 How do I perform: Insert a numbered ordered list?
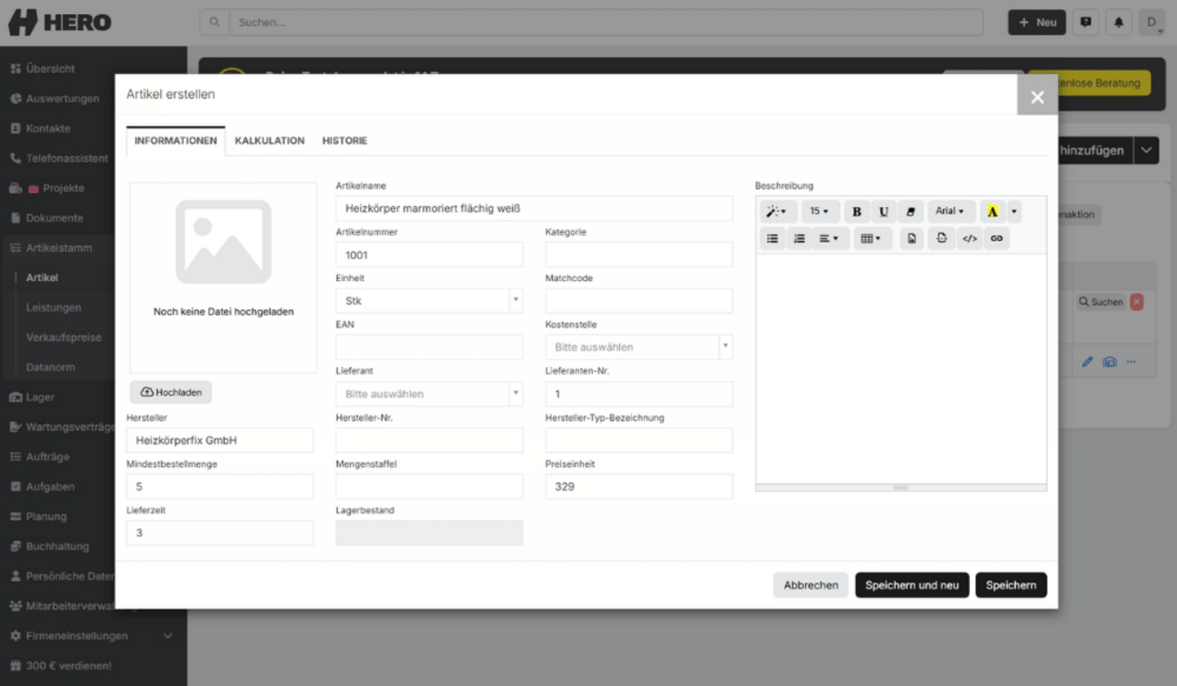click(x=799, y=239)
